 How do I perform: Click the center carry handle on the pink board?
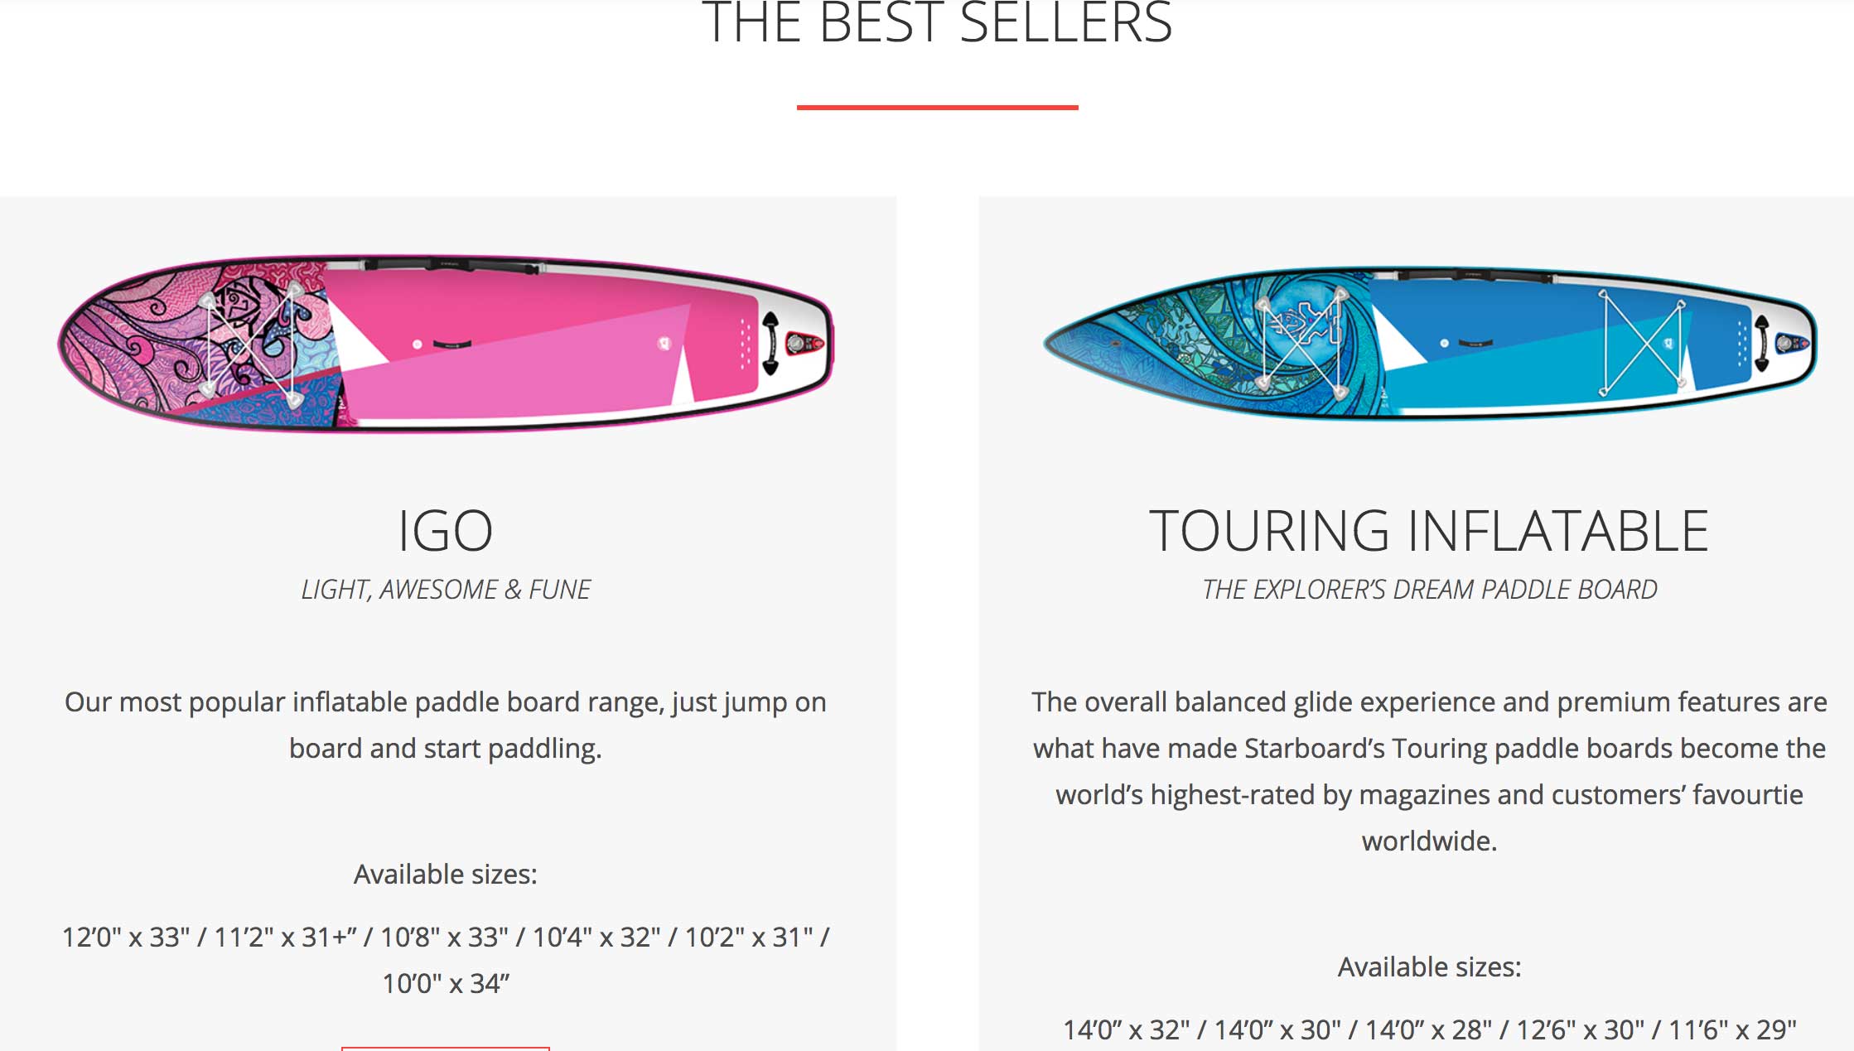coord(452,345)
